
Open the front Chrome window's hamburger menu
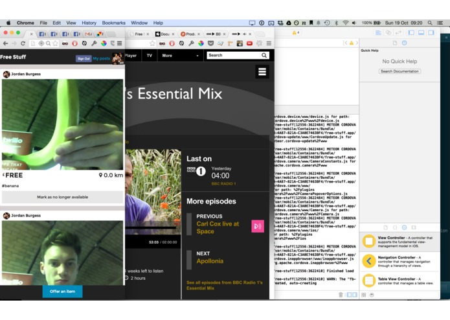(119, 43)
